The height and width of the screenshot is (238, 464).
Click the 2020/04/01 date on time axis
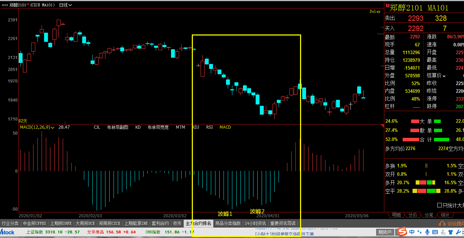(x=268, y=216)
